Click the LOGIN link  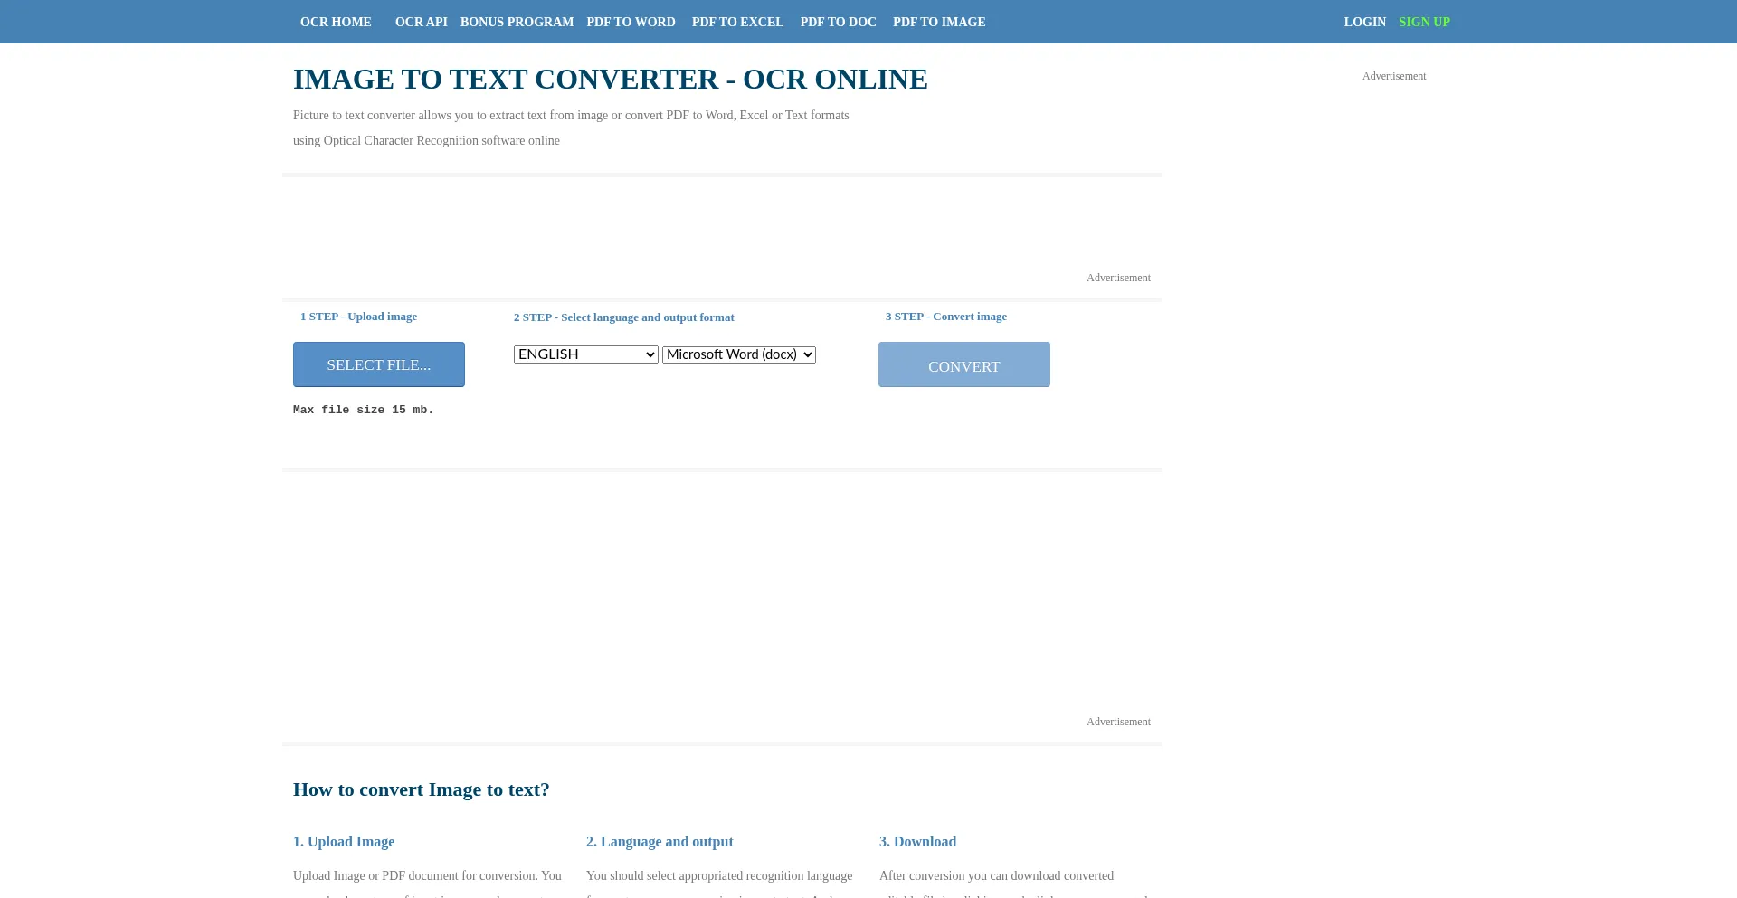[1364, 22]
